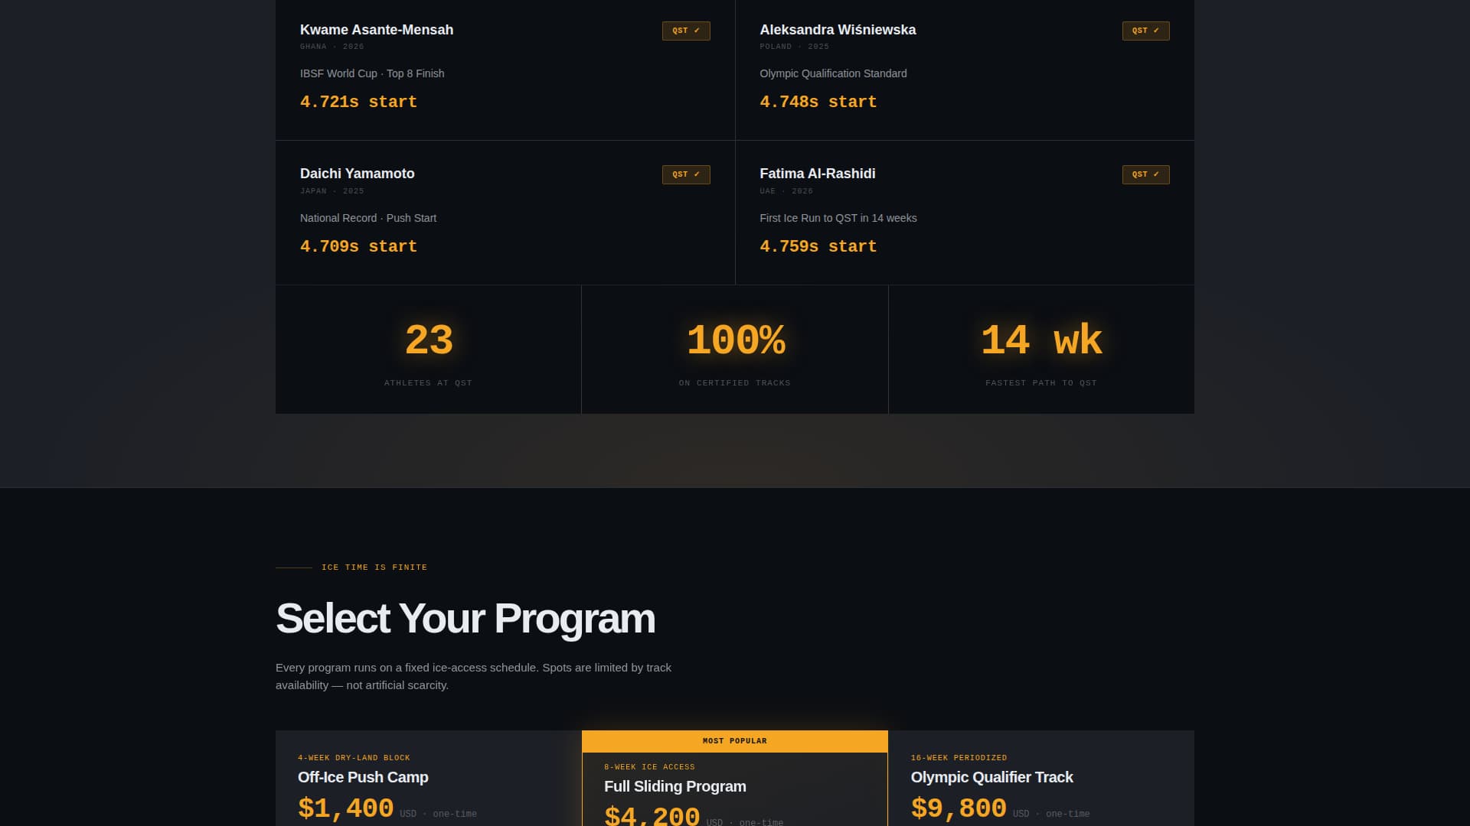This screenshot has height=826, width=1470.
Task: Click 'ON CERTIFIED TRACKS' caption
Action: pyautogui.click(x=735, y=383)
